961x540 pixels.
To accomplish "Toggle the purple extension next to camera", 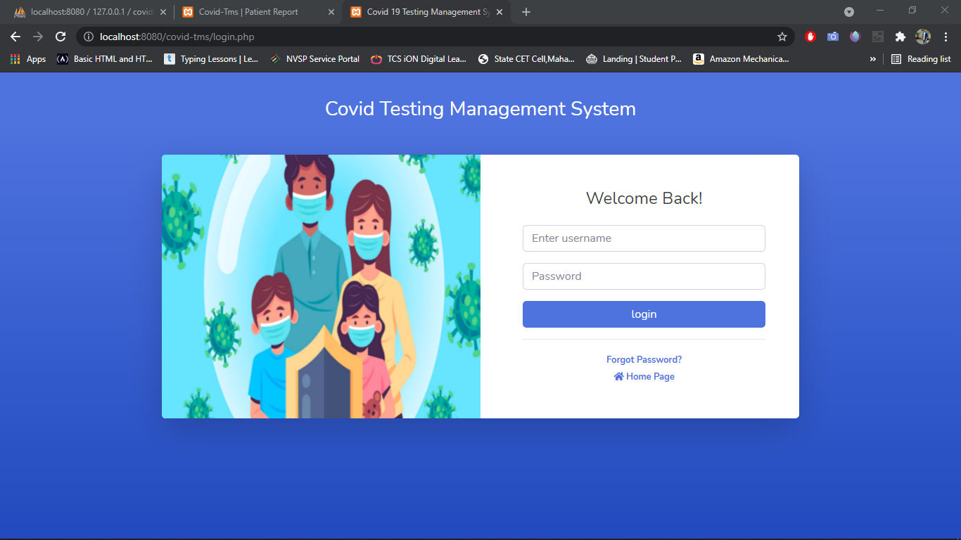I will click(855, 36).
